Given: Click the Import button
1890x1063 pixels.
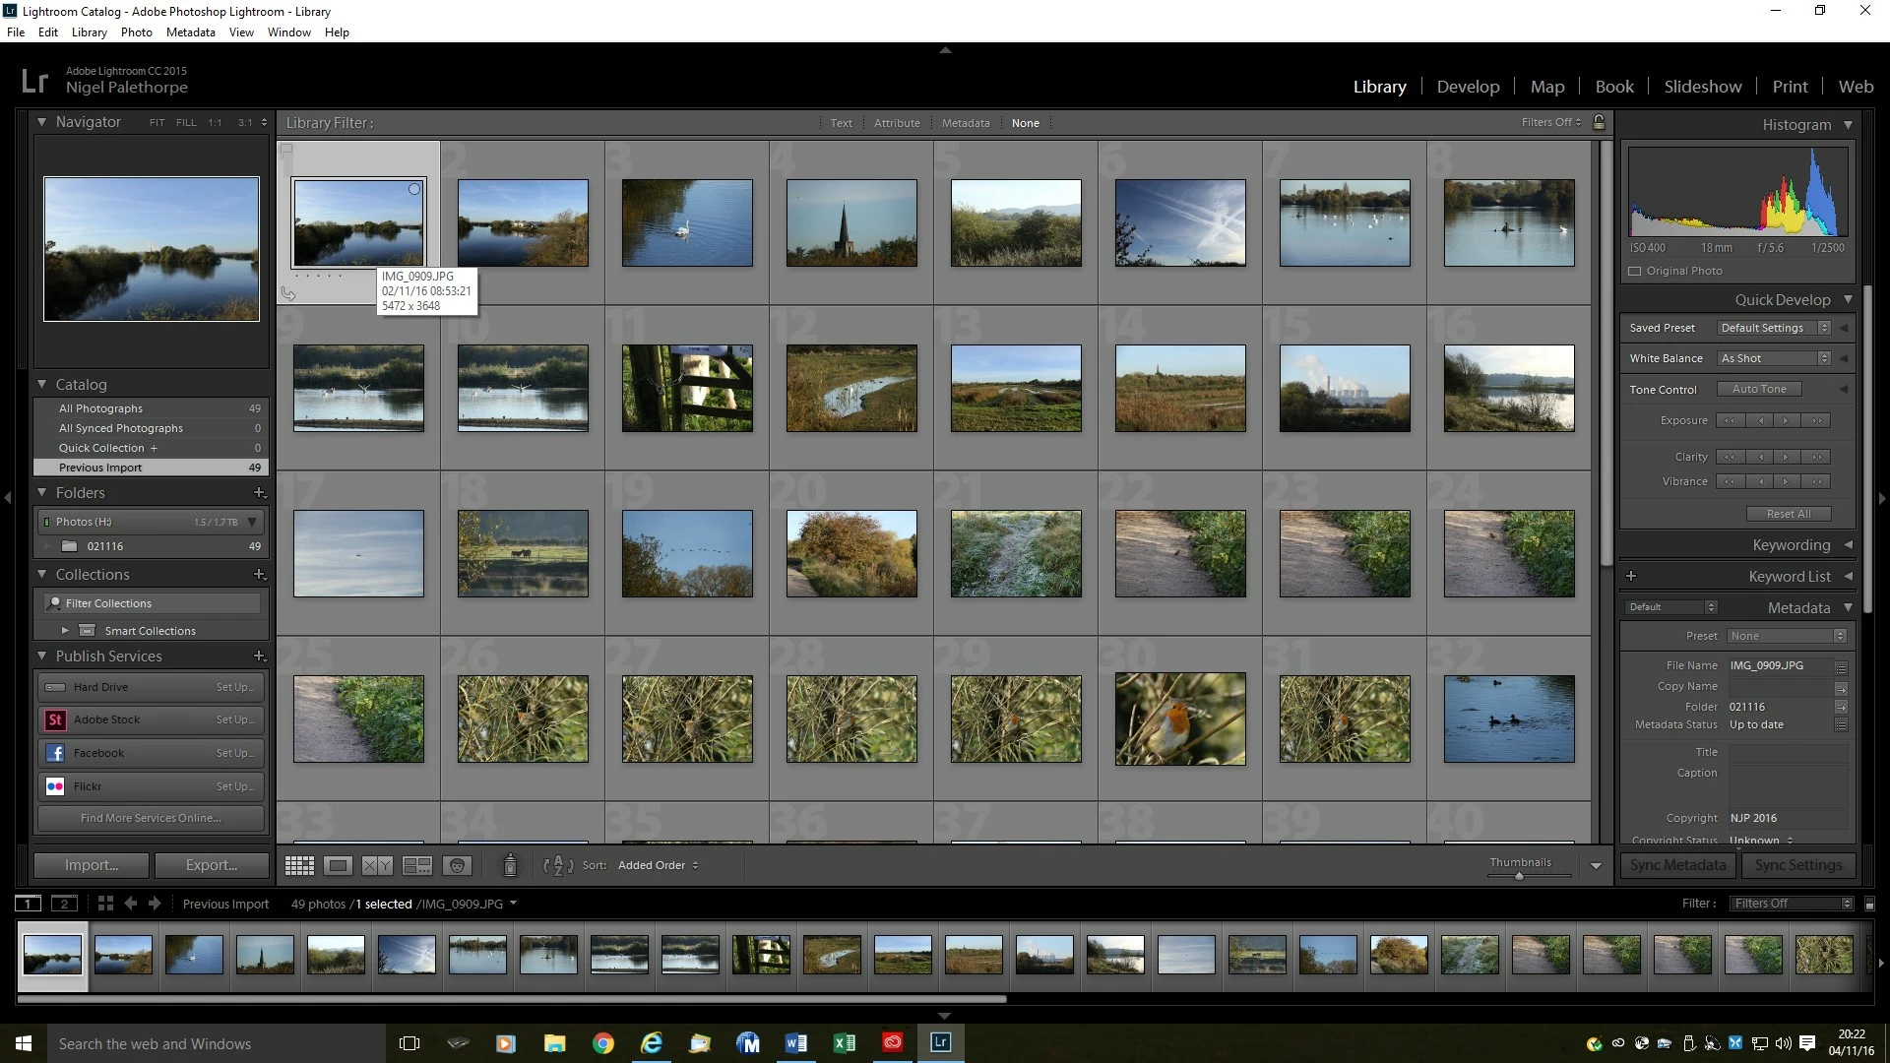Looking at the screenshot, I should click(x=92, y=865).
